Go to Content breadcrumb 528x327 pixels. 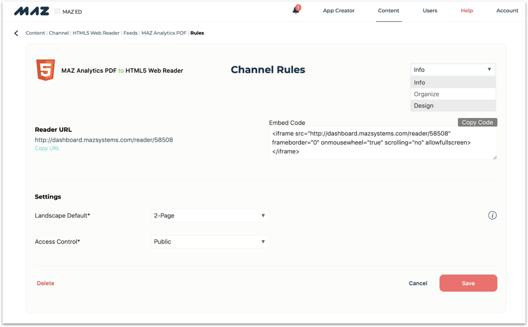pyautogui.click(x=35, y=33)
